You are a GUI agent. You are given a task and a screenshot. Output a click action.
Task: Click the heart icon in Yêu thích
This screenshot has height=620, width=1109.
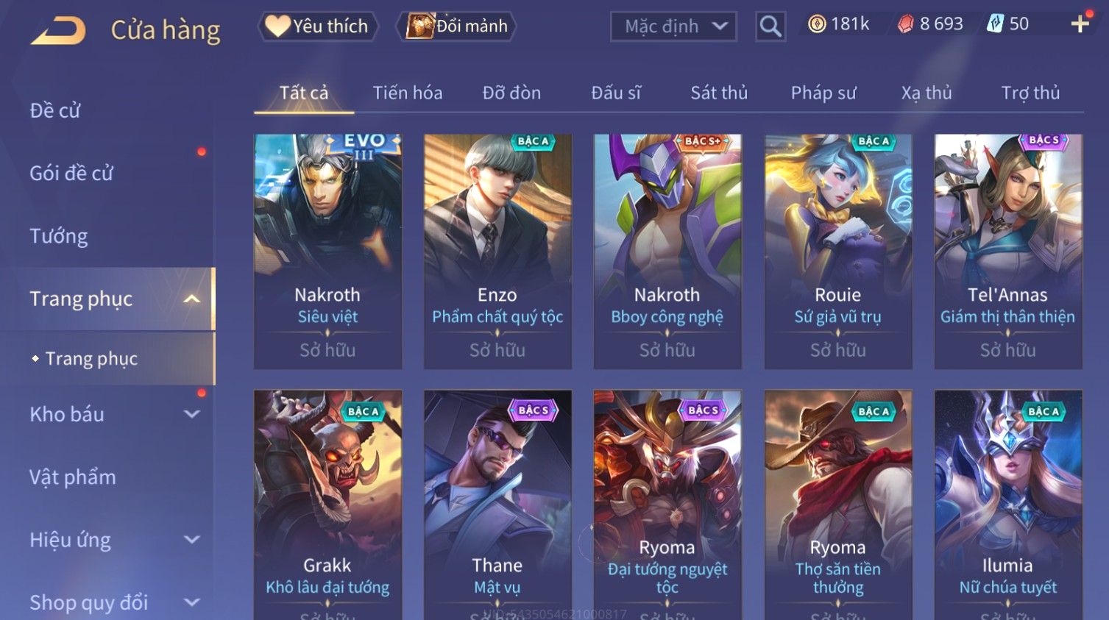click(277, 26)
